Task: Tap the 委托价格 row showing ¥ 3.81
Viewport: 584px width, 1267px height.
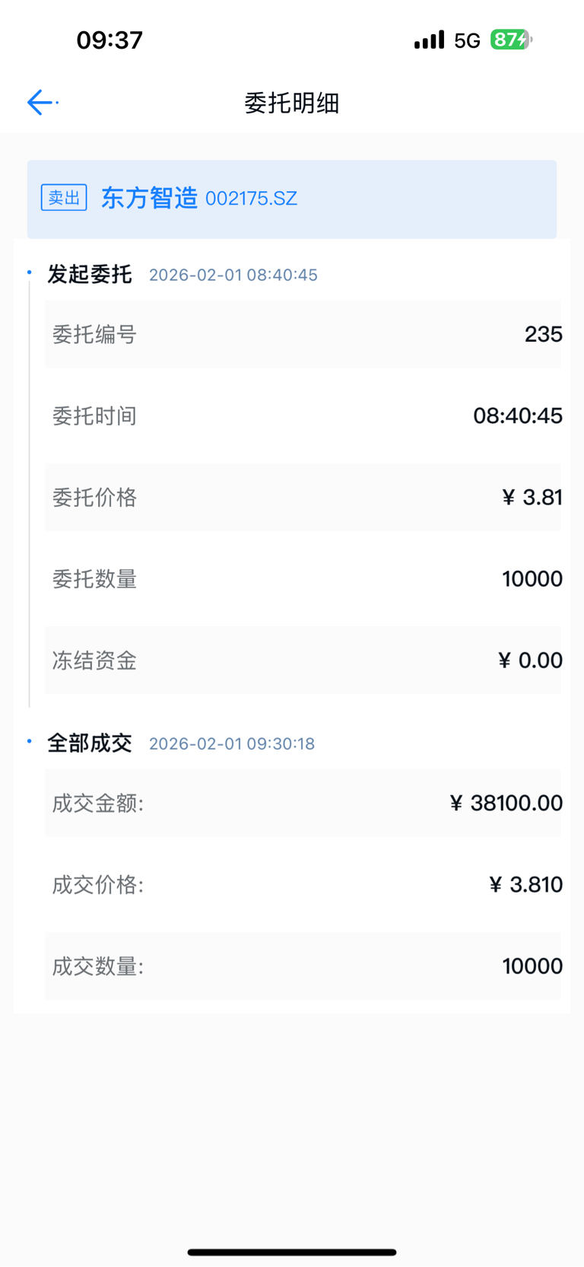Action: coord(303,497)
